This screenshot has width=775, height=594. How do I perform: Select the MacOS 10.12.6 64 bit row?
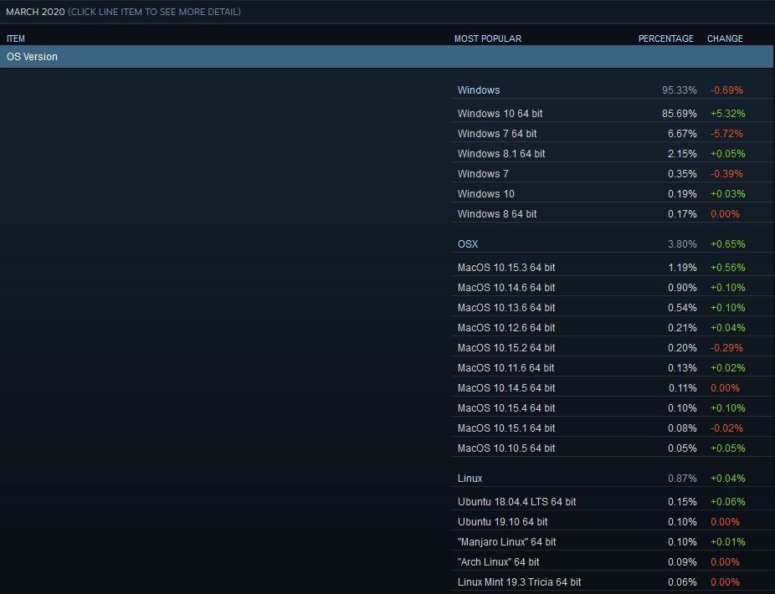[x=613, y=328]
